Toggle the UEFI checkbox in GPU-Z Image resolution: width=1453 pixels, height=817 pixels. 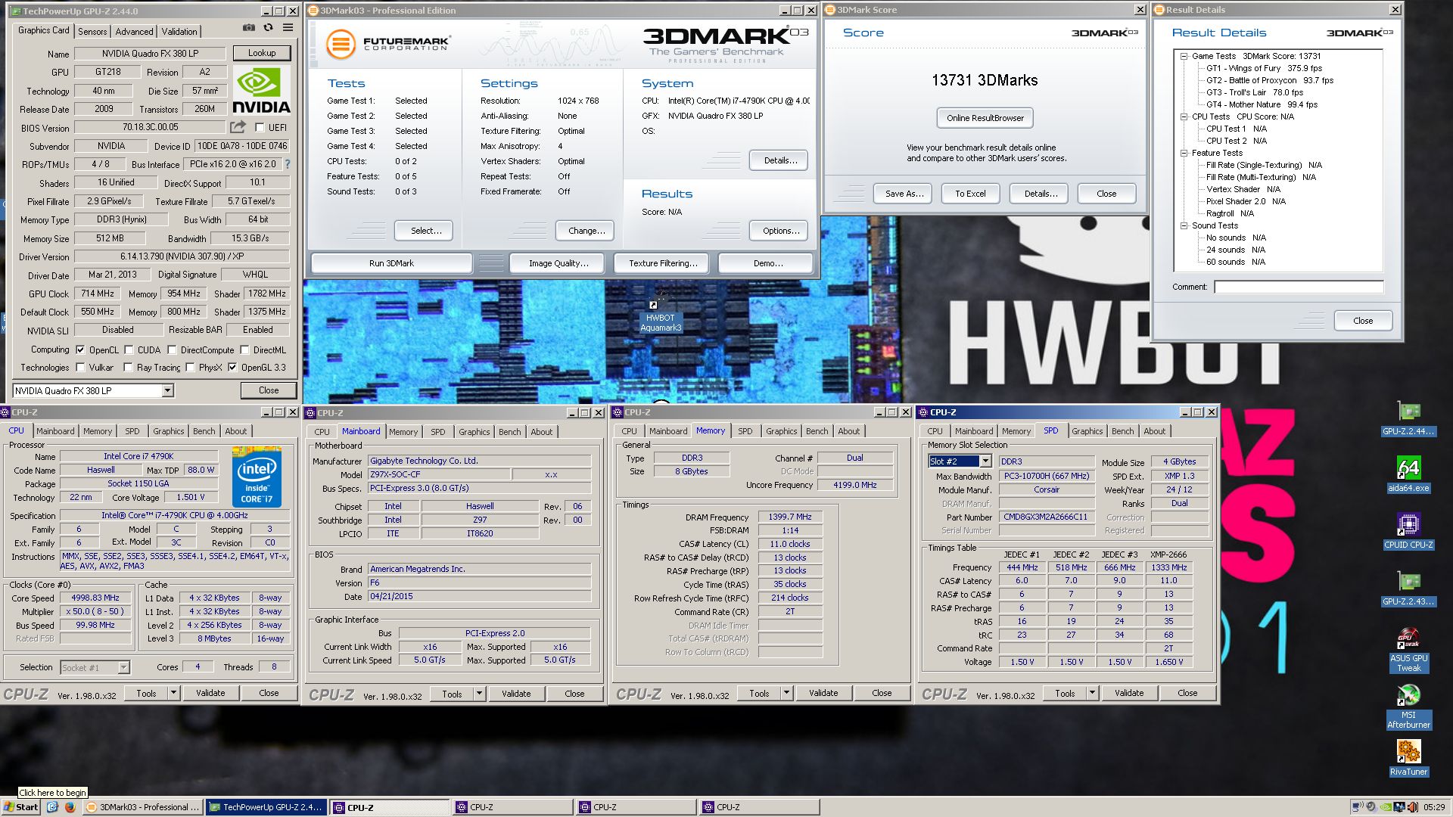(x=260, y=128)
